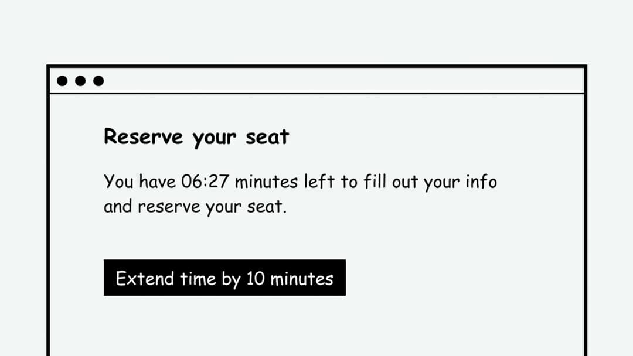Click the middle window control dot
The height and width of the screenshot is (356, 633).
80,81
